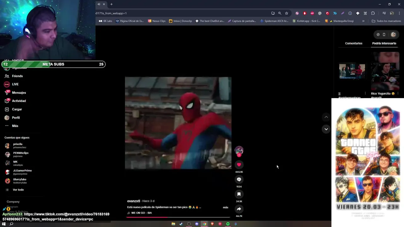
Task: Open 6K Labs bookmark
Action: [105, 21]
